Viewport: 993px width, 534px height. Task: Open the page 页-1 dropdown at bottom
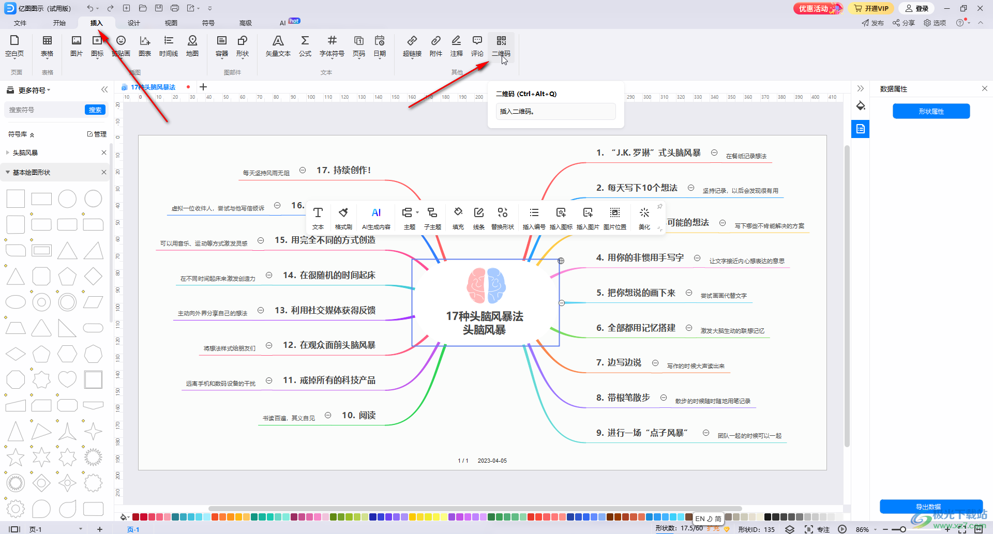81,529
